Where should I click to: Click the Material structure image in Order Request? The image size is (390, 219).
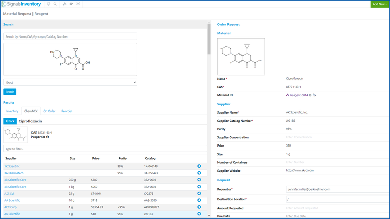(241, 56)
